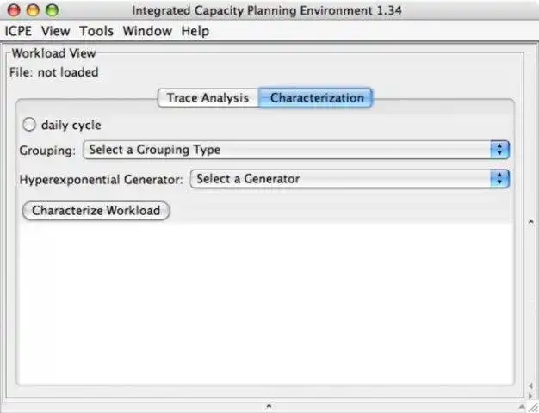The width and height of the screenshot is (539, 413).
Task: Open the ICPE menu
Action: 20,31
